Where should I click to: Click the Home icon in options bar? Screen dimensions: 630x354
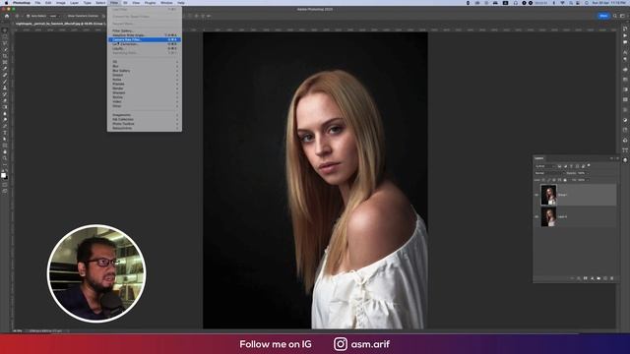[7, 16]
